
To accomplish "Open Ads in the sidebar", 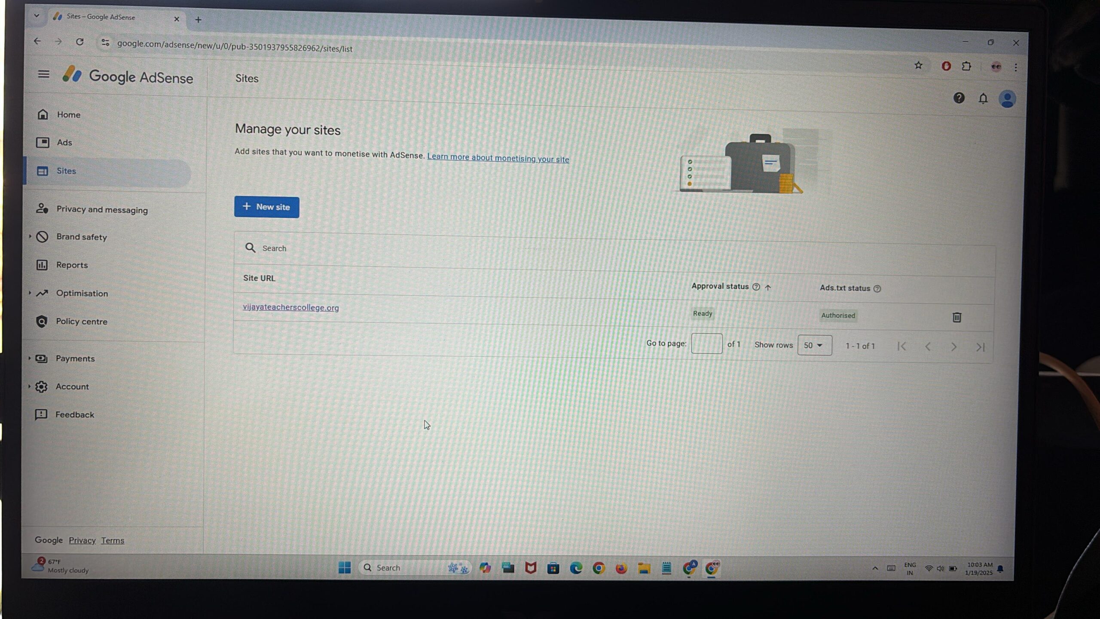I will (64, 142).
